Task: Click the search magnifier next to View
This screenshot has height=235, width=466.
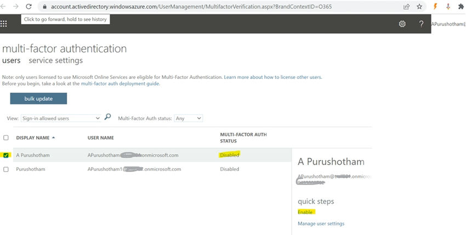Action: point(107,117)
